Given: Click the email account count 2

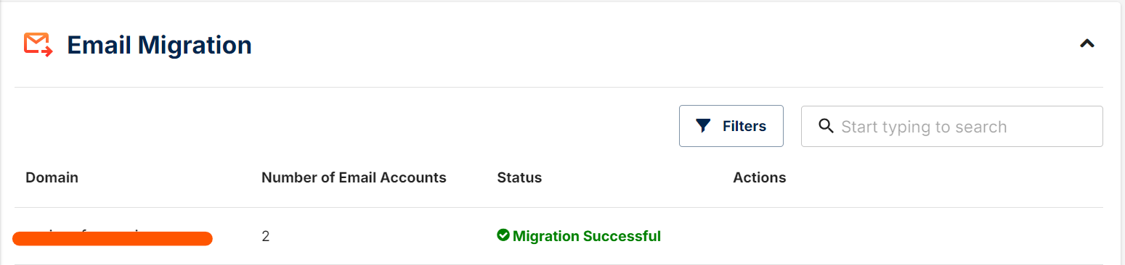Looking at the screenshot, I should (266, 236).
